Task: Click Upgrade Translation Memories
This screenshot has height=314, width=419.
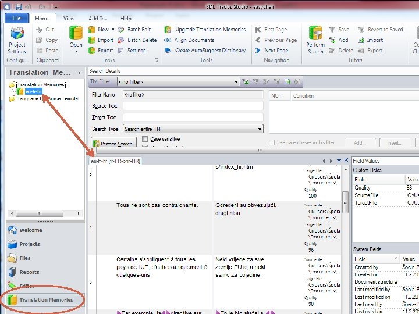Action: click(205, 30)
